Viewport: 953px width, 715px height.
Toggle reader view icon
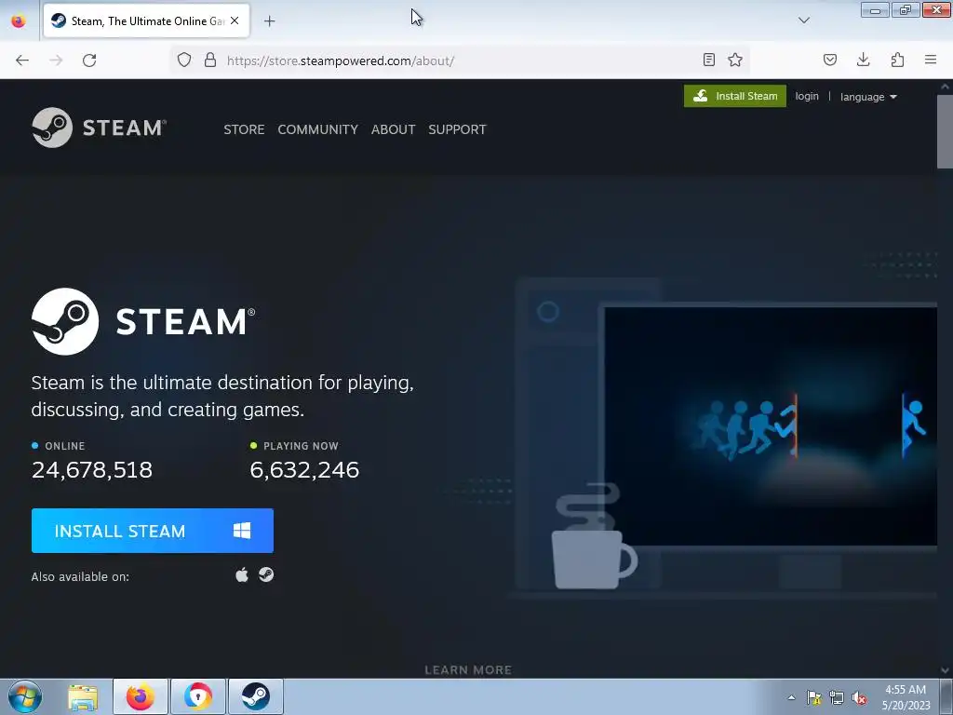708,60
